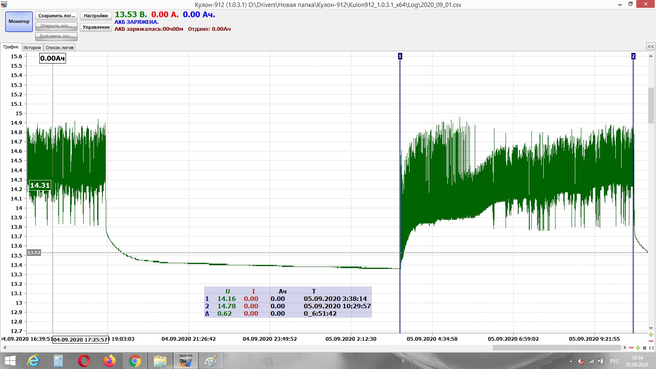656x369 pixels.
Task: Click the Сохранить лог... button
Action: point(57,16)
